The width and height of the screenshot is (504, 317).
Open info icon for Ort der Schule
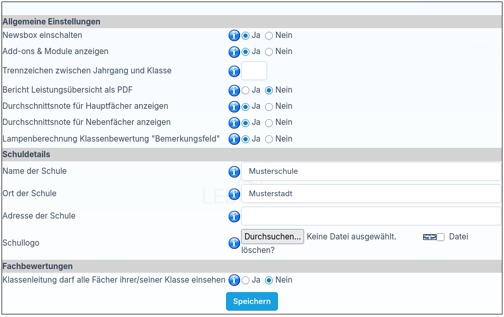[x=234, y=194]
